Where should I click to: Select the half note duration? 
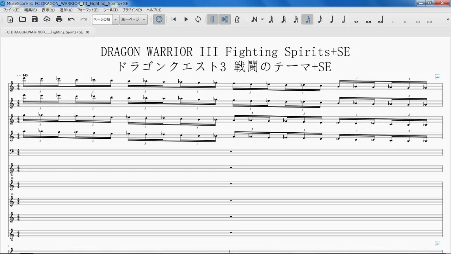(344, 19)
